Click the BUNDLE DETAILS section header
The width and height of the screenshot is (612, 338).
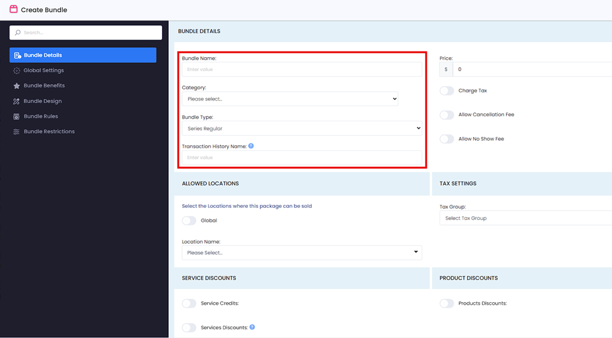click(x=199, y=31)
